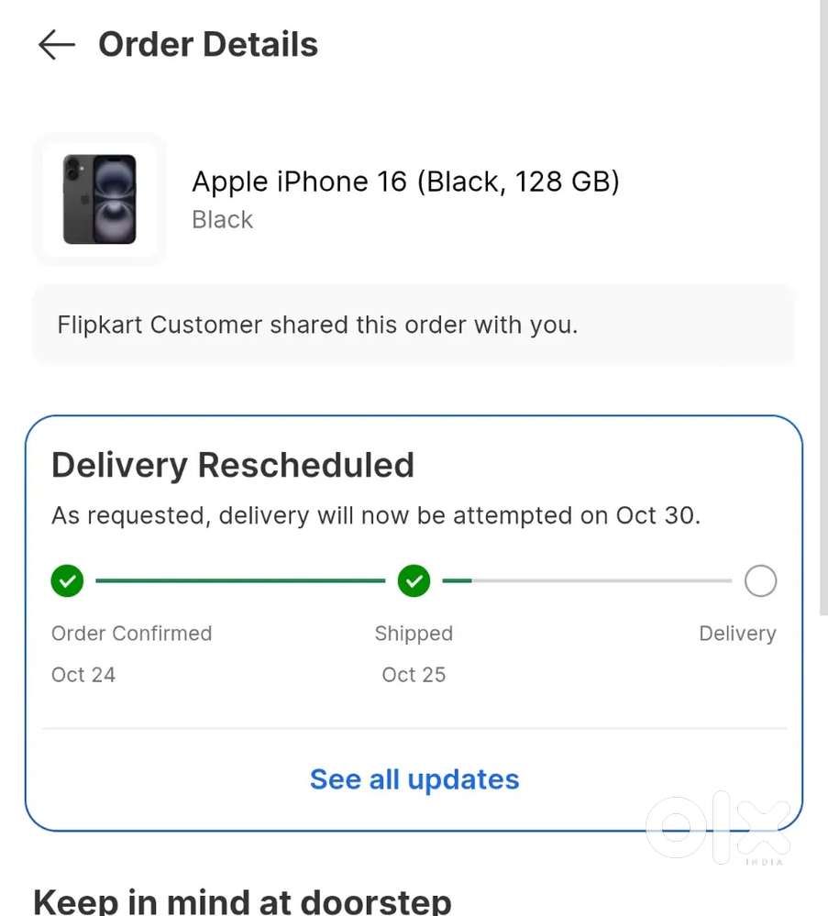
Task: Tap the Shipped green checkmark icon
Action: (x=414, y=580)
